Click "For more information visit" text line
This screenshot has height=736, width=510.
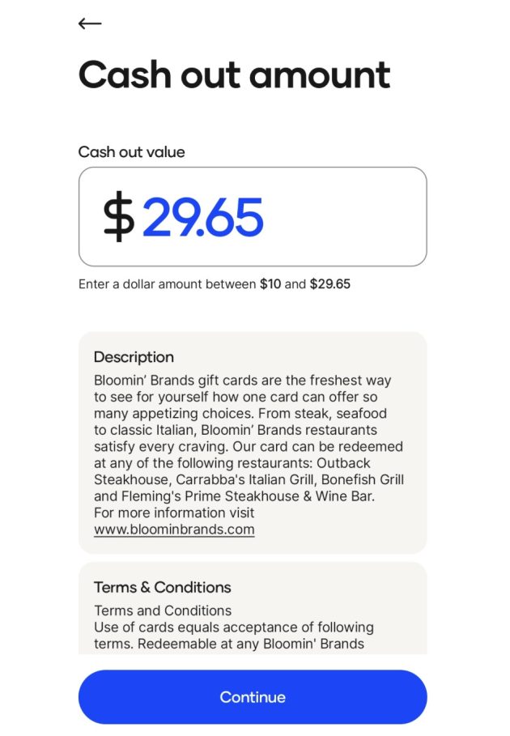(x=174, y=513)
